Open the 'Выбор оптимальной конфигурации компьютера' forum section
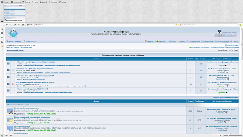 32,117
